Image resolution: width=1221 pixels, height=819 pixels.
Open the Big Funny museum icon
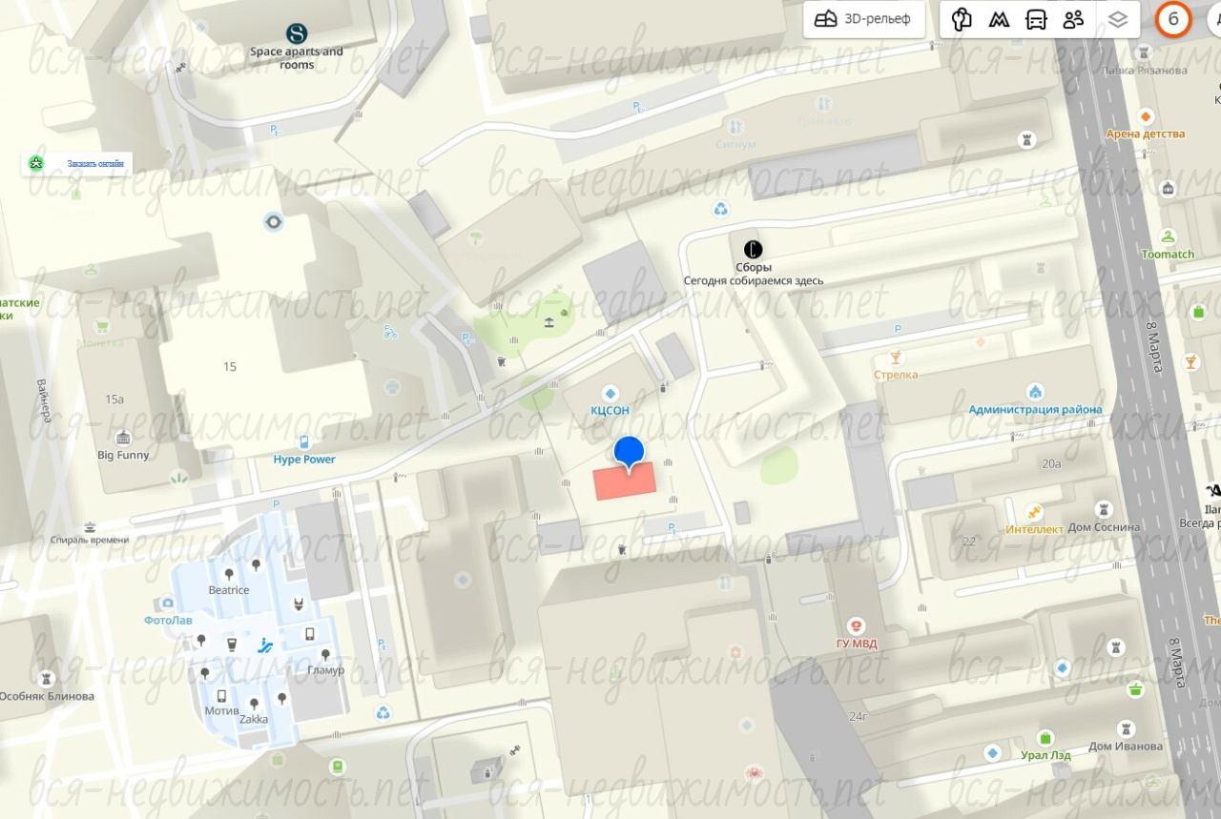(123, 438)
